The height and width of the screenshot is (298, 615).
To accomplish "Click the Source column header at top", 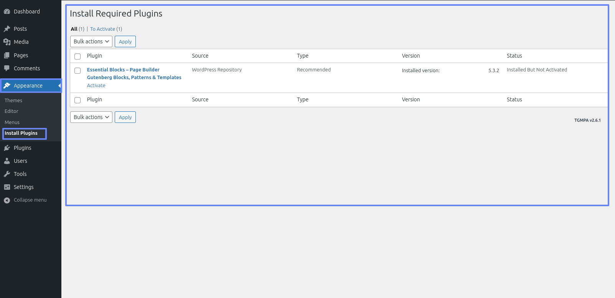I will 200,56.
